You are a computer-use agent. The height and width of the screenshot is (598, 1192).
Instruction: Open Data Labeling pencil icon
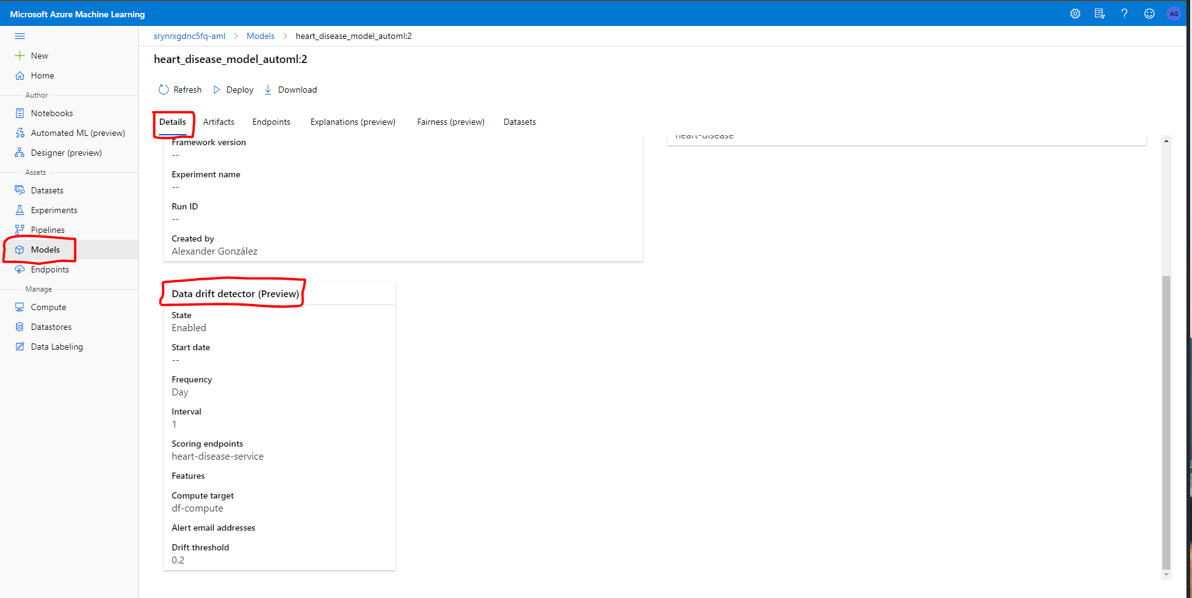click(20, 347)
